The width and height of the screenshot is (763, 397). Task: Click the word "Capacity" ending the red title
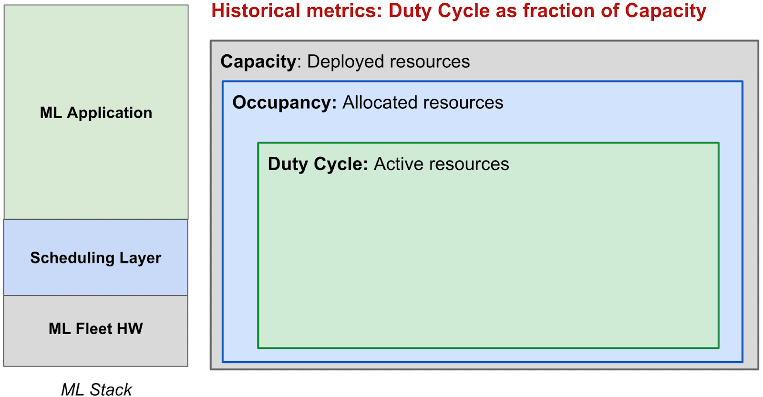coord(665,11)
